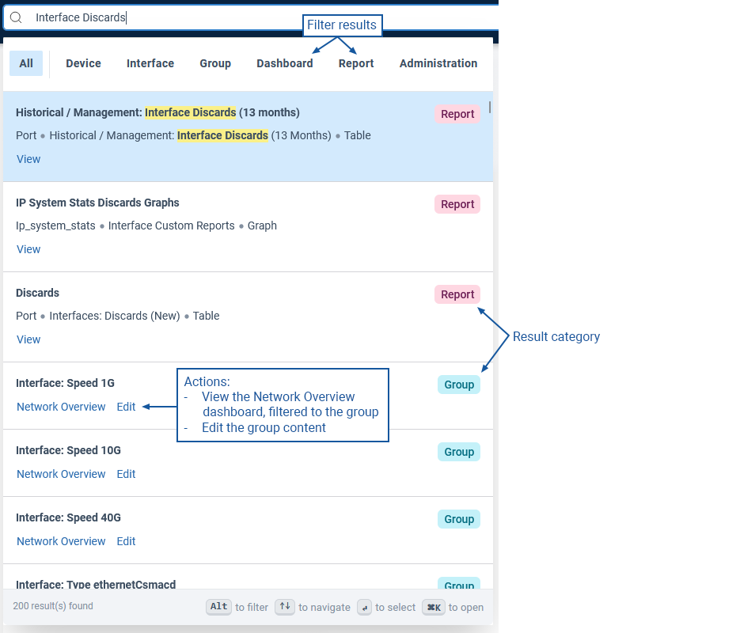736x633 pixels.
Task: Select the All filter tab
Action: coord(26,63)
